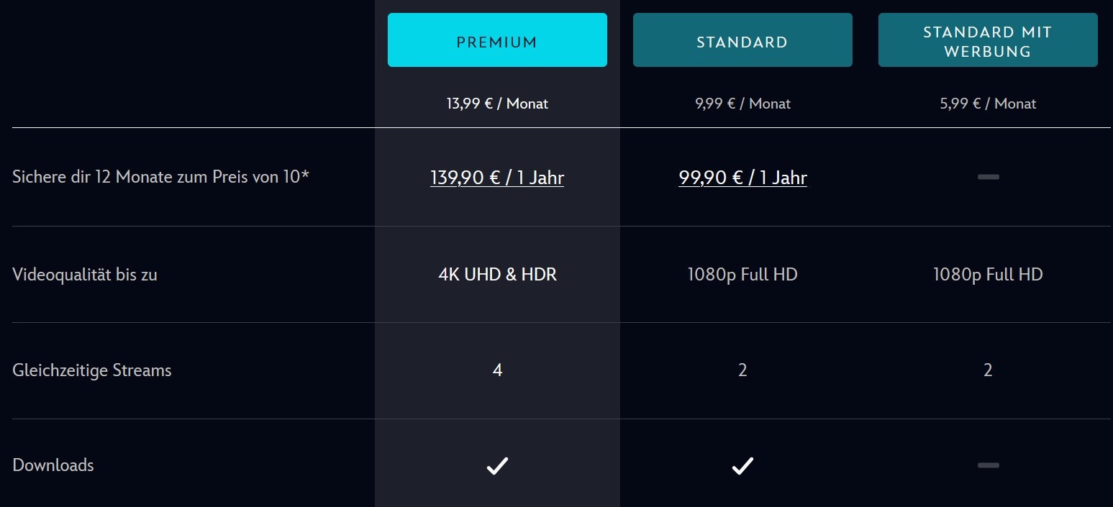
Task: Click the Premium Downloads checkmark icon
Action: (x=497, y=466)
